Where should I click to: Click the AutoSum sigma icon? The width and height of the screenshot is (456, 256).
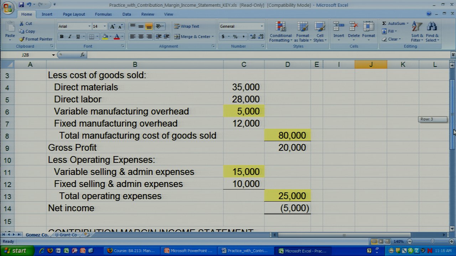384,23
